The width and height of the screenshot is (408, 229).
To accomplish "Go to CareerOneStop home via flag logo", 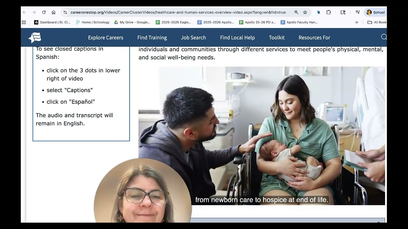I will pyautogui.click(x=35, y=38).
